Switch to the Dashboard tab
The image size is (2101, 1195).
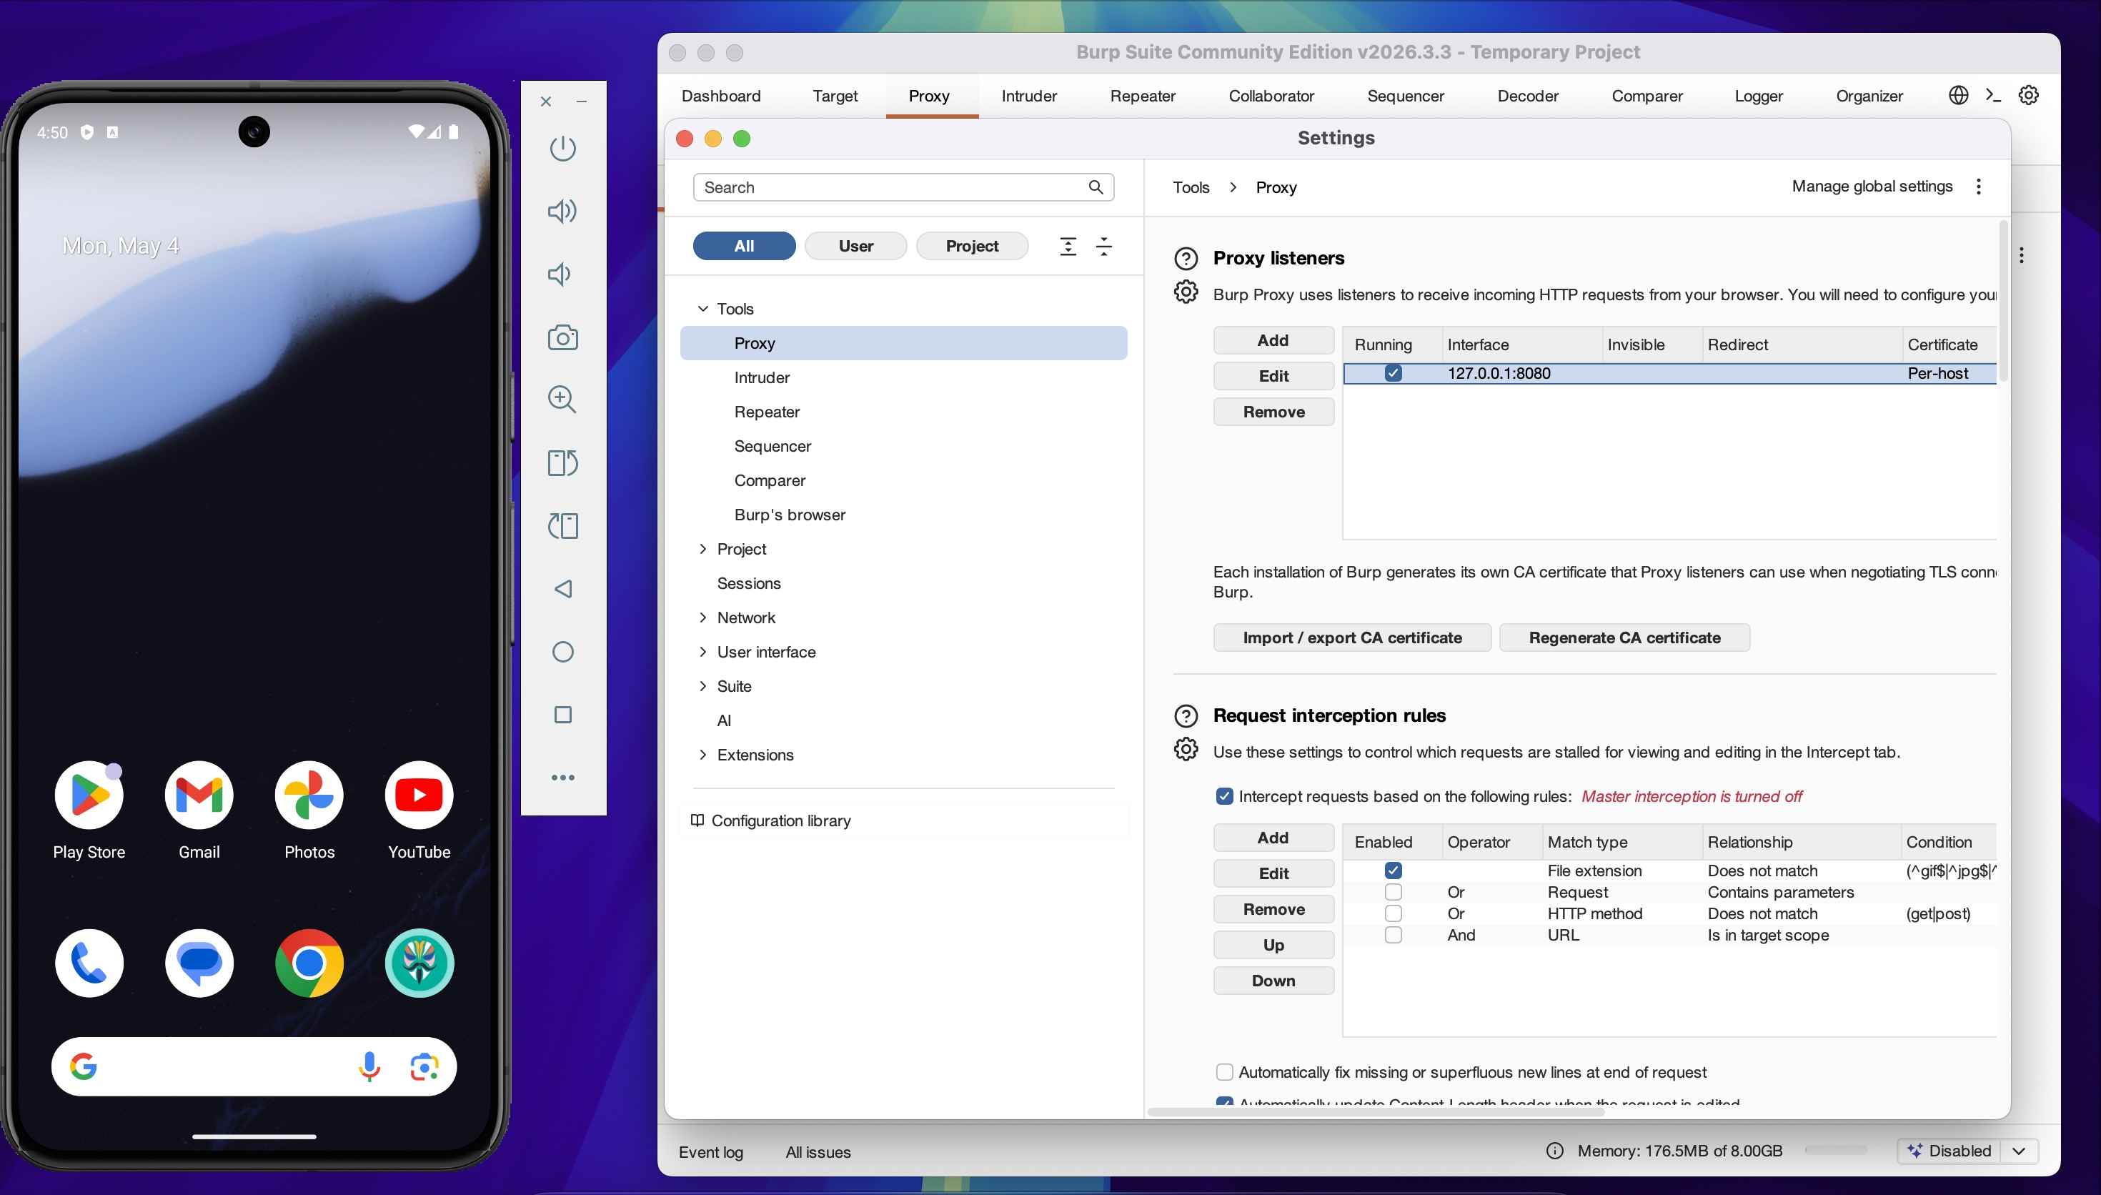tap(721, 96)
